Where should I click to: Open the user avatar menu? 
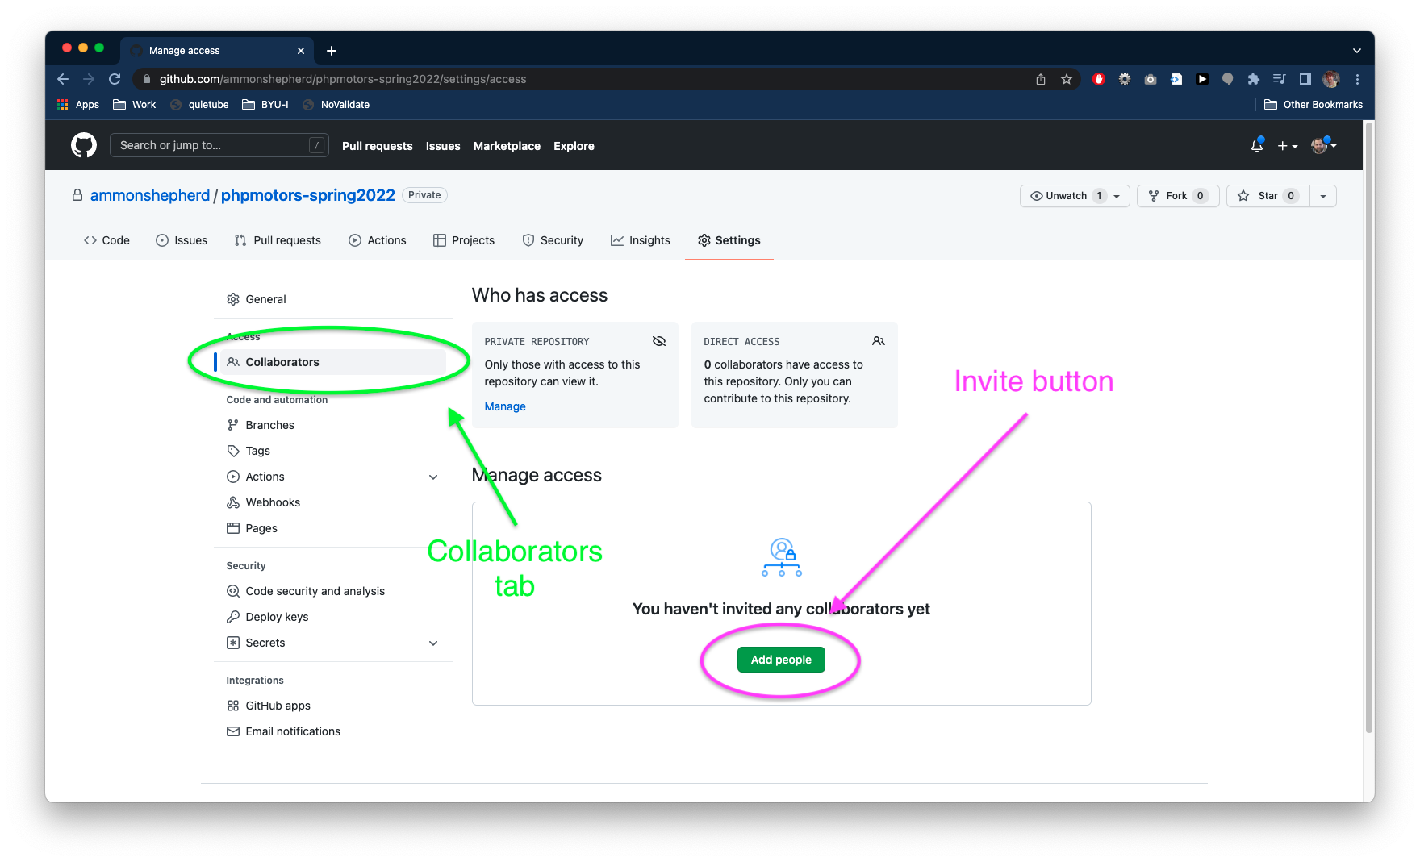[1323, 145]
